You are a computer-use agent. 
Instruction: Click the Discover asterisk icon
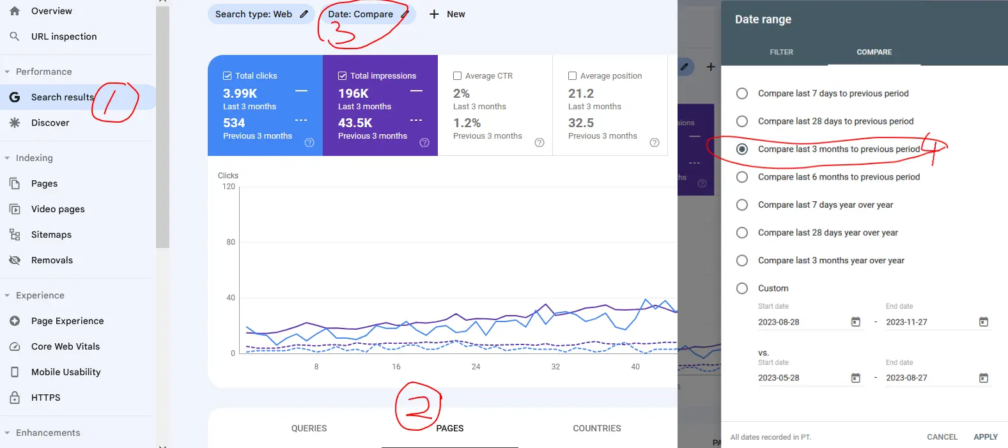15,123
